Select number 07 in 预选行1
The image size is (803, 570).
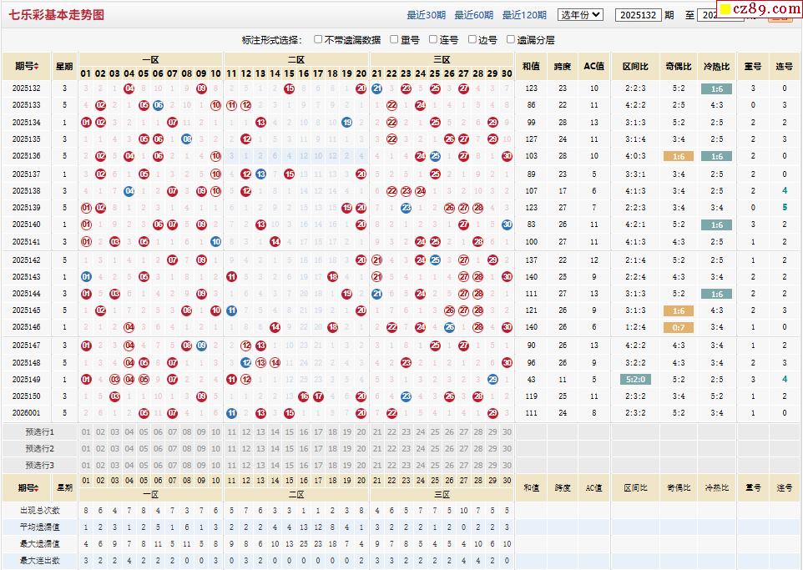point(172,432)
